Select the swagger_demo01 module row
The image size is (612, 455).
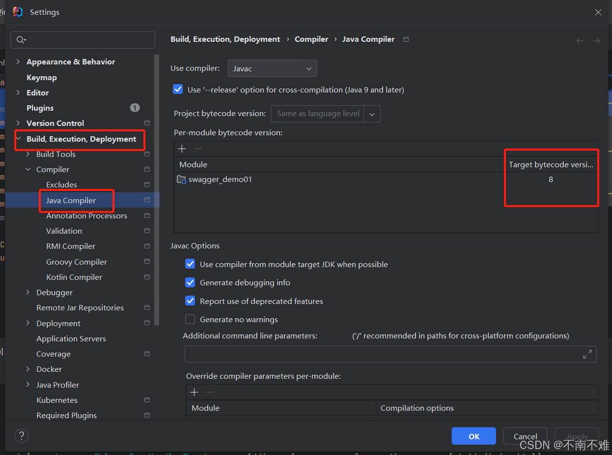(x=386, y=180)
